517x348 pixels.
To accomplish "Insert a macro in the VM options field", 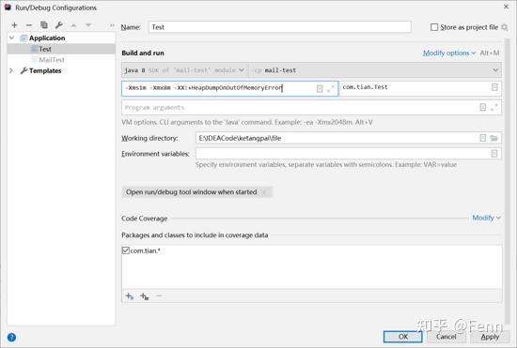I will tap(320, 88).
